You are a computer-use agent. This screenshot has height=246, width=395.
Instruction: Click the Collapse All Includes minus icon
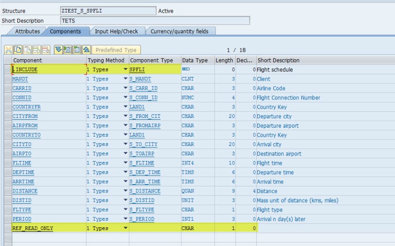77,50
